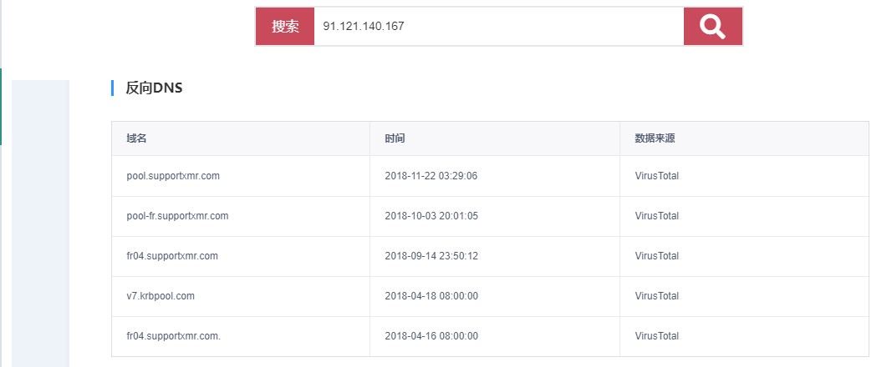Click timestamp 2018-10-03 20:01:05
This screenshot has width=892, height=367.
click(x=431, y=216)
